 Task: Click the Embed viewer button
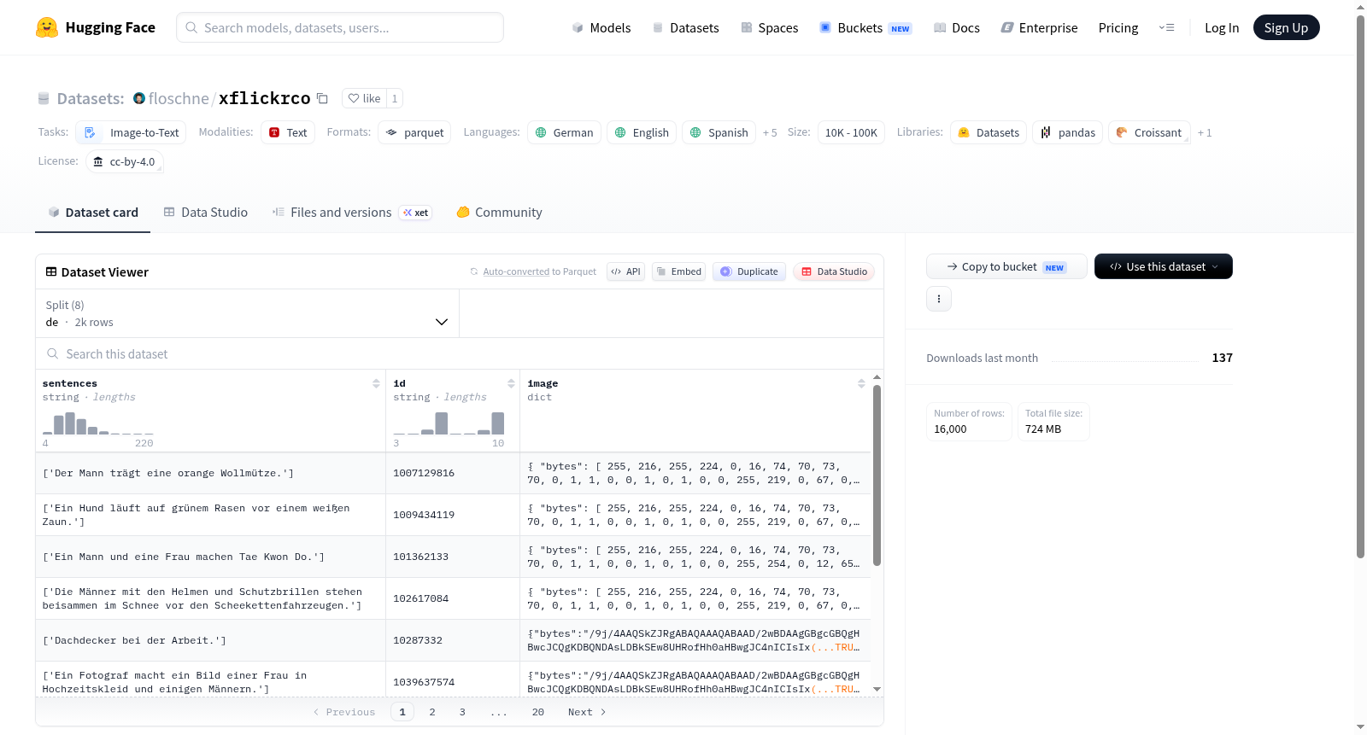tap(678, 271)
